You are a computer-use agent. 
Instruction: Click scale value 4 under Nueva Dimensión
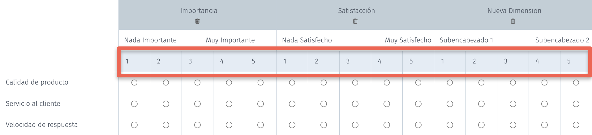coord(537,61)
